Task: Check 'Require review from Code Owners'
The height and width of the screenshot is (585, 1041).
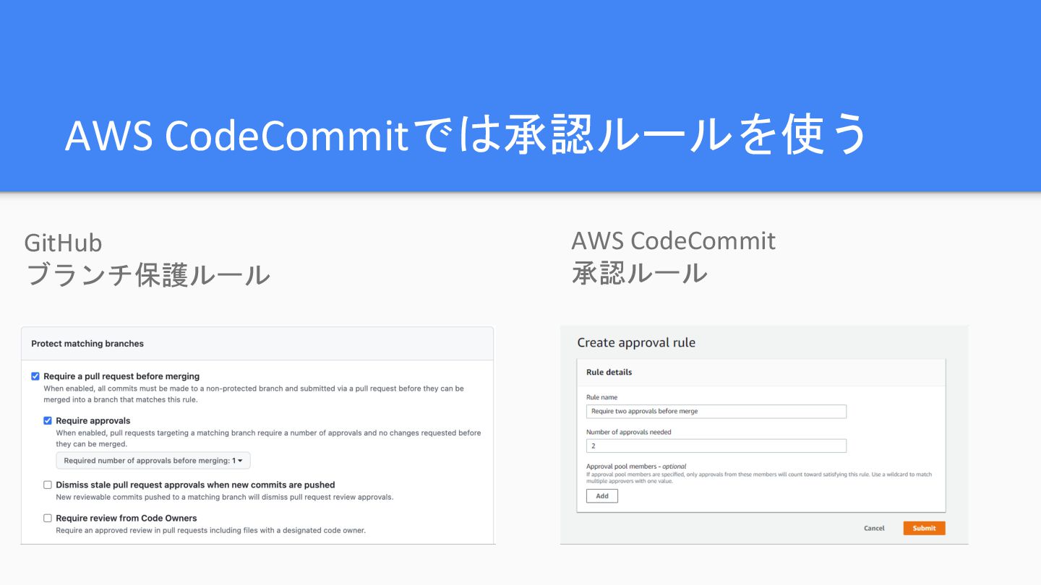Action: [48, 518]
